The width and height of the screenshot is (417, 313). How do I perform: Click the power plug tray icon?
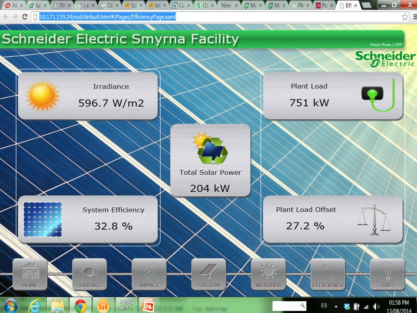[x=357, y=306]
